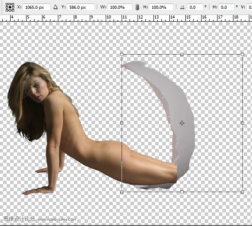
Task: Click the bottom-center transform handle
Action: pos(182,192)
